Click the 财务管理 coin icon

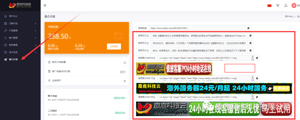(6, 45)
